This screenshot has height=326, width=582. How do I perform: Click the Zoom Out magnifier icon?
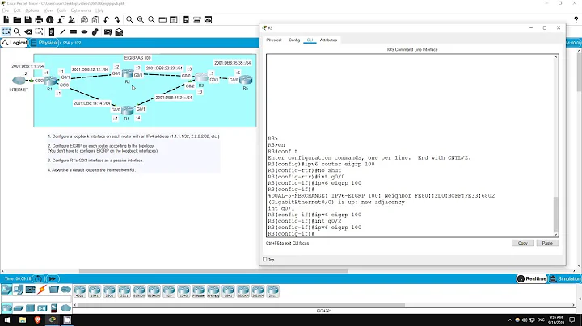[x=151, y=19]
